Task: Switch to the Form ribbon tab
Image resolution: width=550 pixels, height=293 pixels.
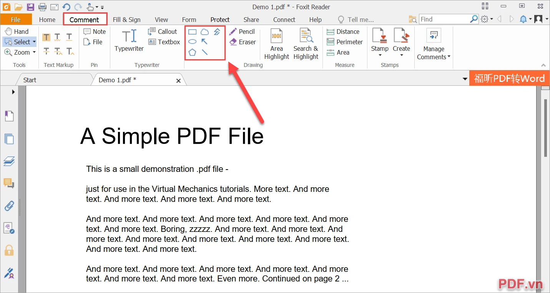Action: click(189, 19)
